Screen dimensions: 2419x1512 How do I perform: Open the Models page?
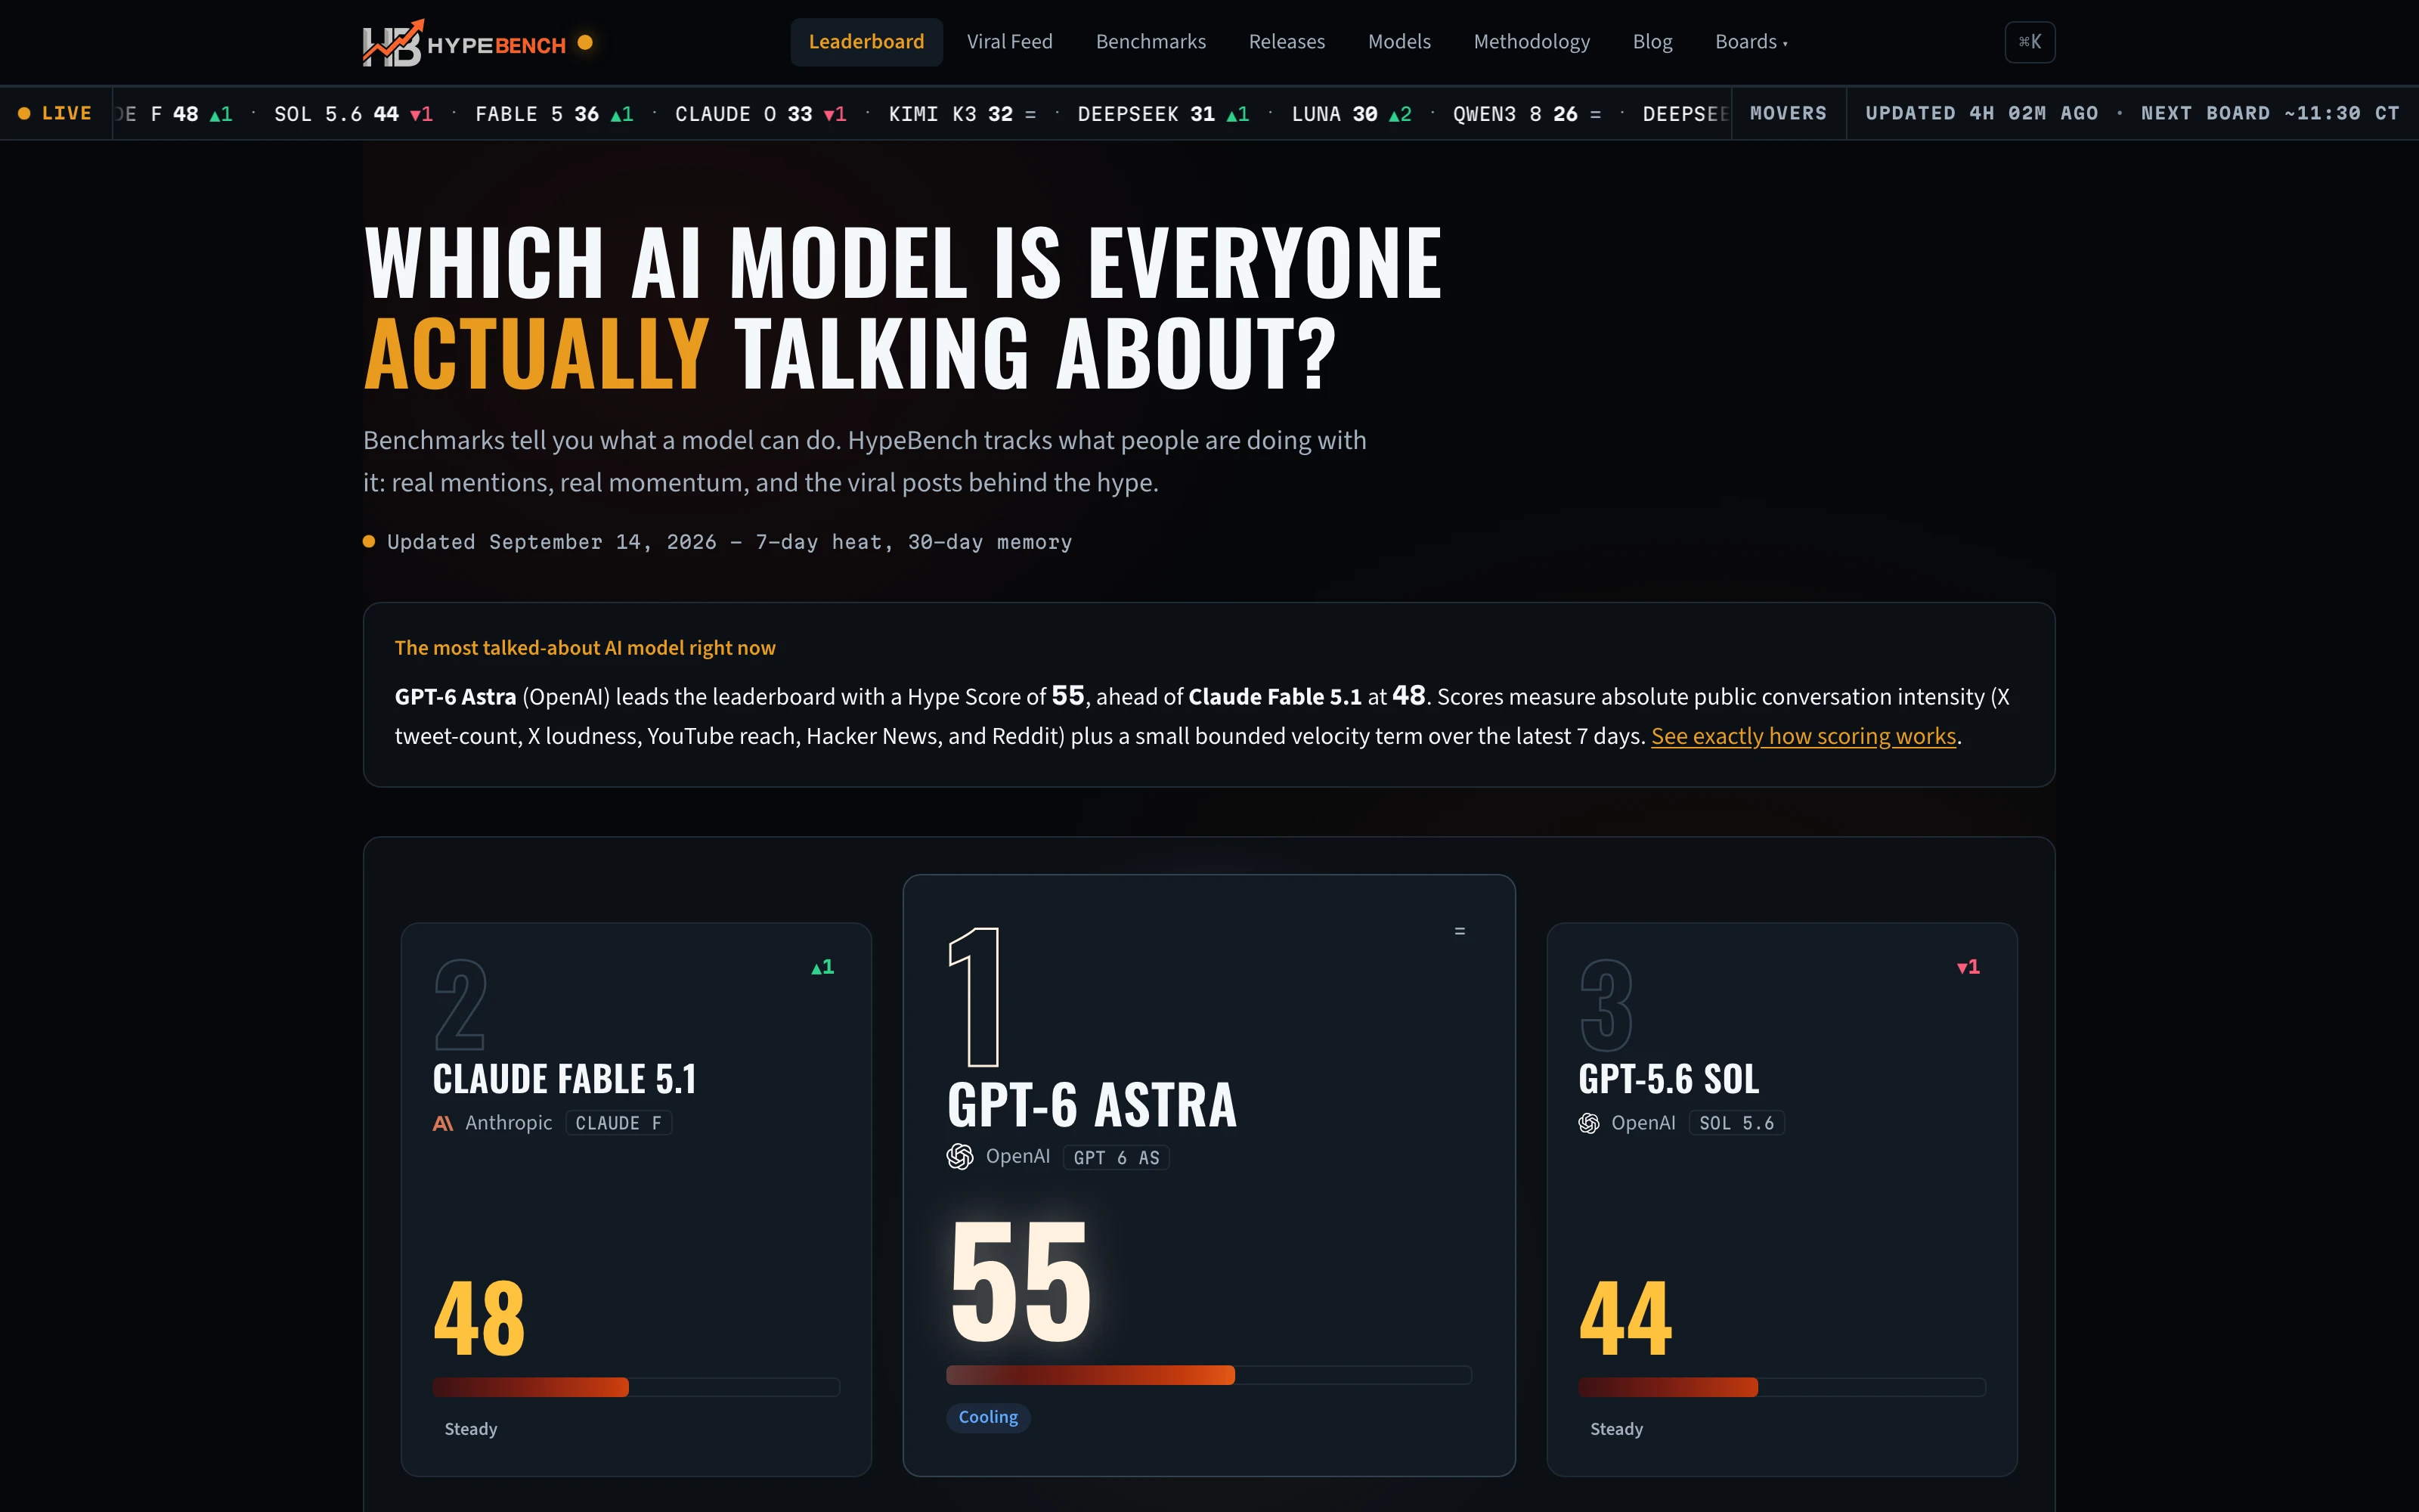coord(1399,42)
